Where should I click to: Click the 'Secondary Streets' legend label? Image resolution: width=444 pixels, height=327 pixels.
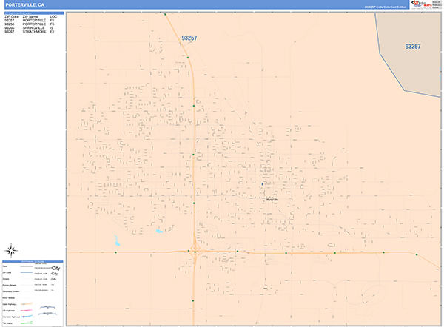click(11, 291)
